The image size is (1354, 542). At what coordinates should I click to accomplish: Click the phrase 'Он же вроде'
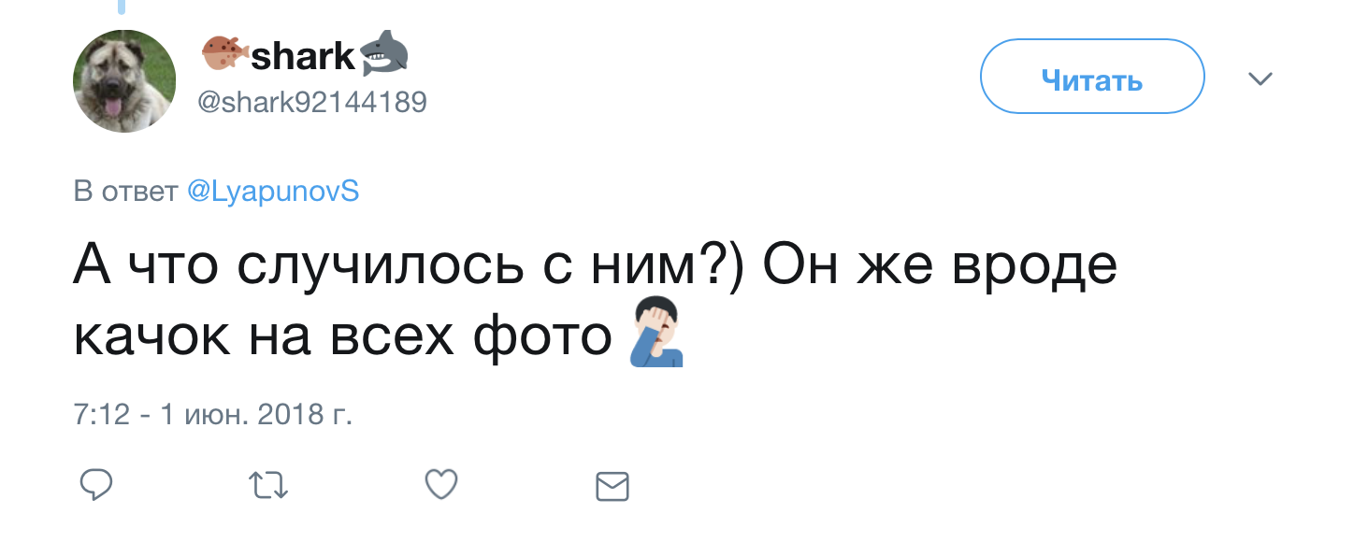click(939, 268)
